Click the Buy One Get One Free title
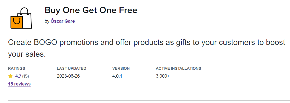The height and width of the screenshot is (103, 290). (x=91, y=10)
